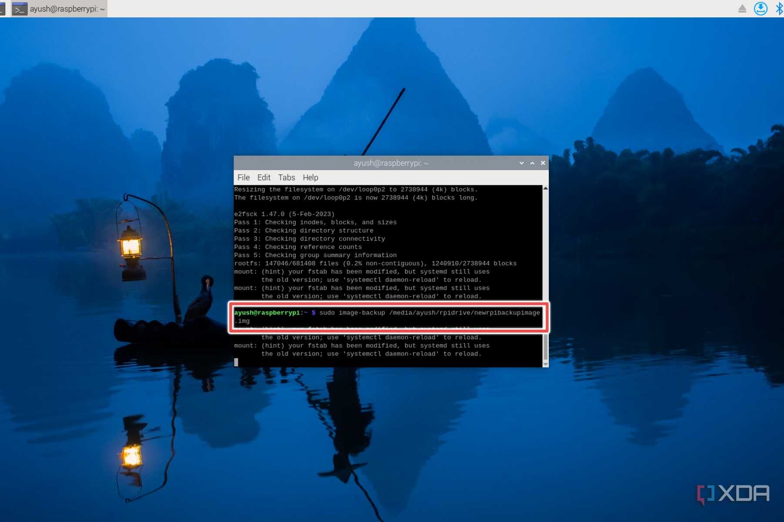The image size is (784, 522).
Task: Click 'Pass 3: Checking directory connectivity' line
Action: pos(310,239)
